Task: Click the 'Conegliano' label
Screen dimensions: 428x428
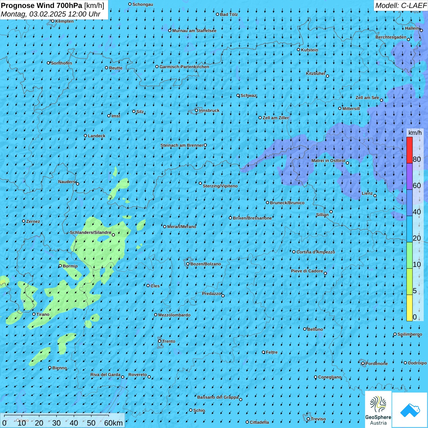Action: pos(330,377)
